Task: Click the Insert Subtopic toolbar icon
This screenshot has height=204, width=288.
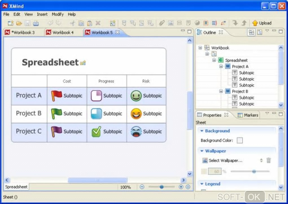Action: (x=133, y=23)
